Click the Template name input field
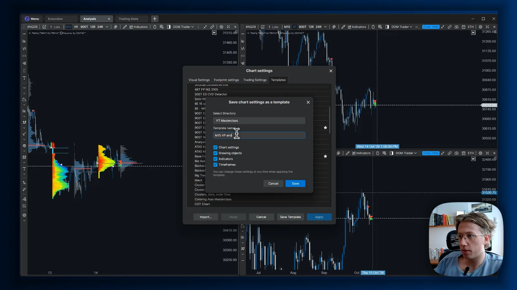Screen dimensions: 517x290 pos(259,135)
